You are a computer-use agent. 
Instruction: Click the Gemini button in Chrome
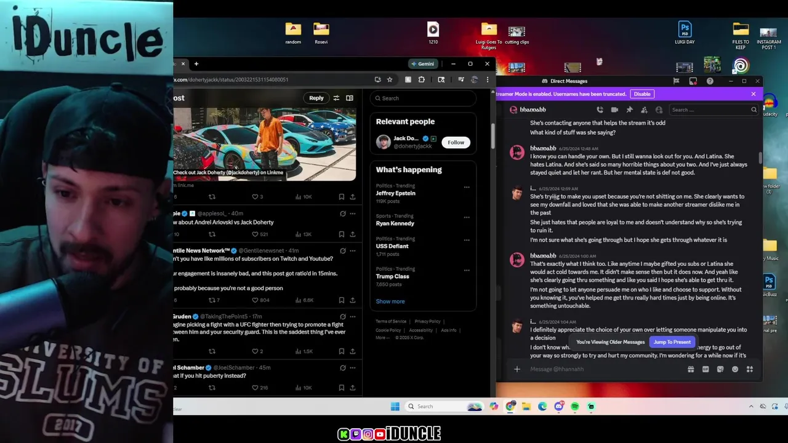click(x=423, y=64)
